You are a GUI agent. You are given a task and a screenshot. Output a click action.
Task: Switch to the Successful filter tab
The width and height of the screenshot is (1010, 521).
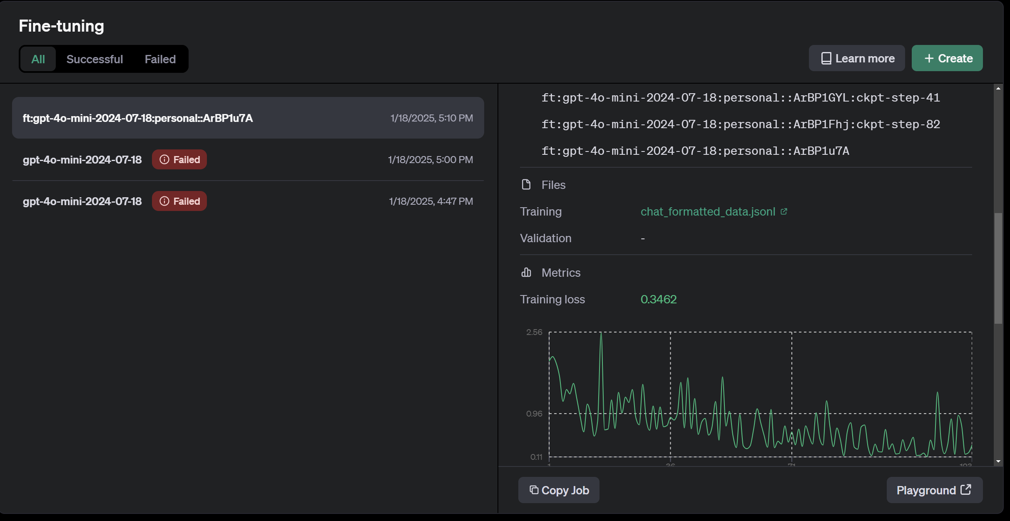tap(95, 59)
